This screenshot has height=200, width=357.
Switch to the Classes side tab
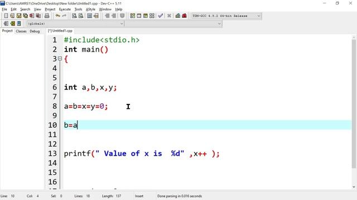(21, 31)
